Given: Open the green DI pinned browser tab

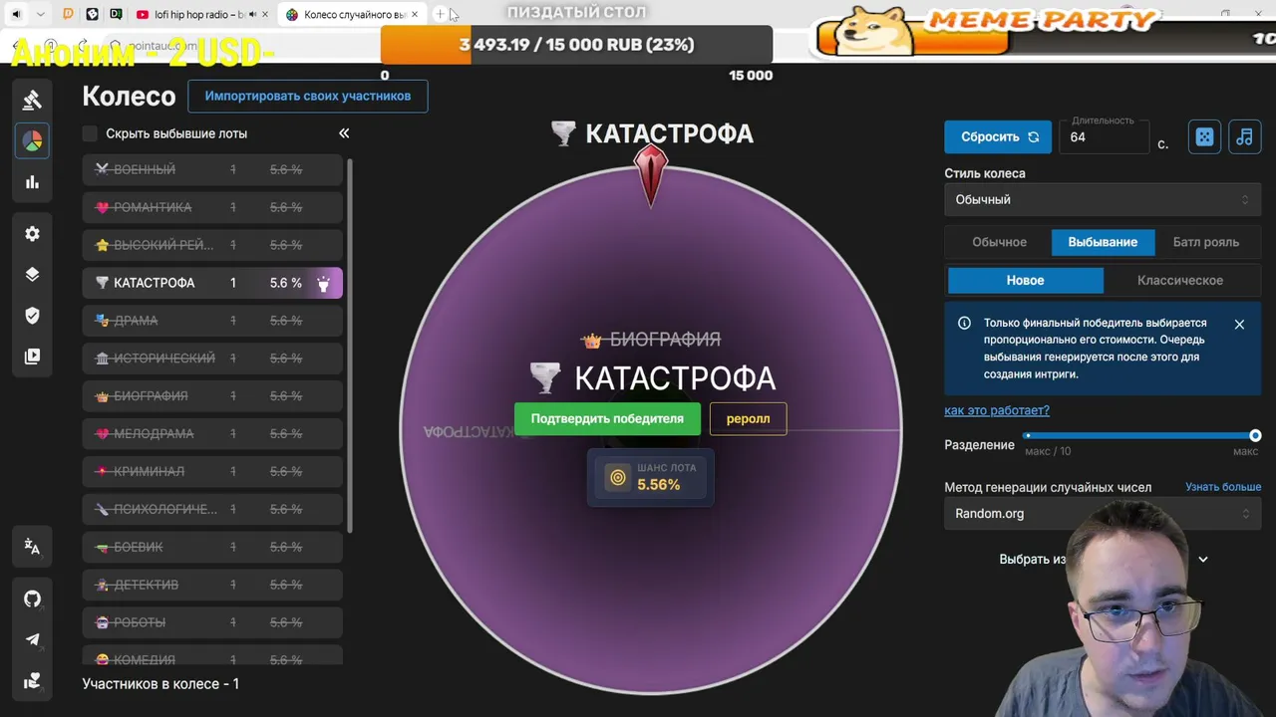Looking at the screenshot, I should click(x=116, y=15).
